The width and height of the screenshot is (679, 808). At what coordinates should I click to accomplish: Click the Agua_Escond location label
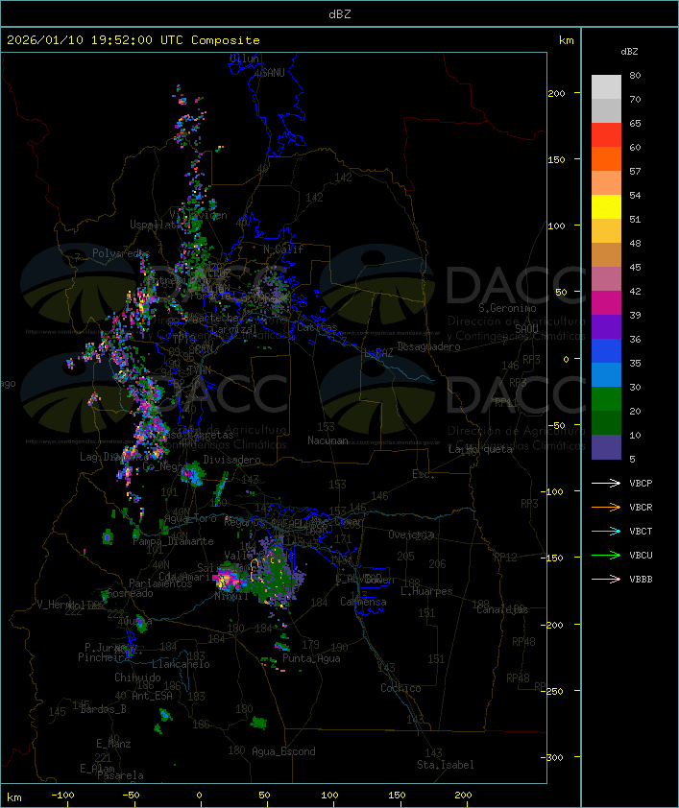coord(282,751)
